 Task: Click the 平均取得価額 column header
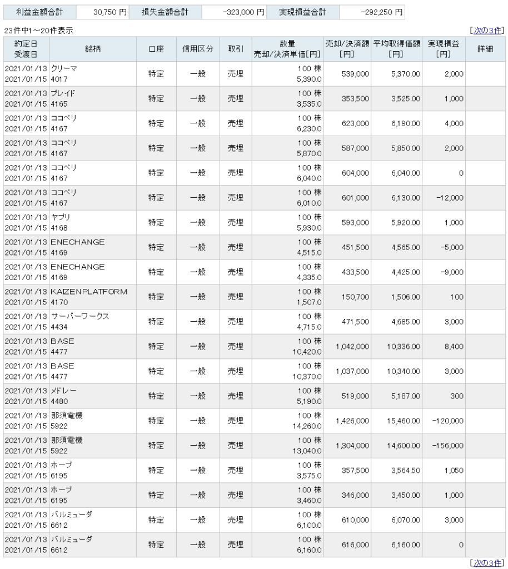tap(397, 49)
